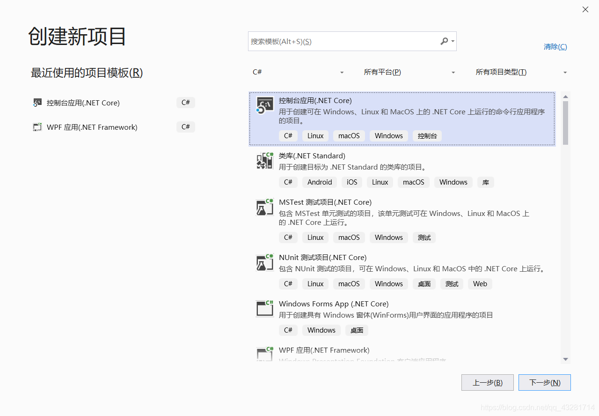Open the C# language filter dropdown
The height and width of the screenshot is (416, 599).
click(299, 72)
